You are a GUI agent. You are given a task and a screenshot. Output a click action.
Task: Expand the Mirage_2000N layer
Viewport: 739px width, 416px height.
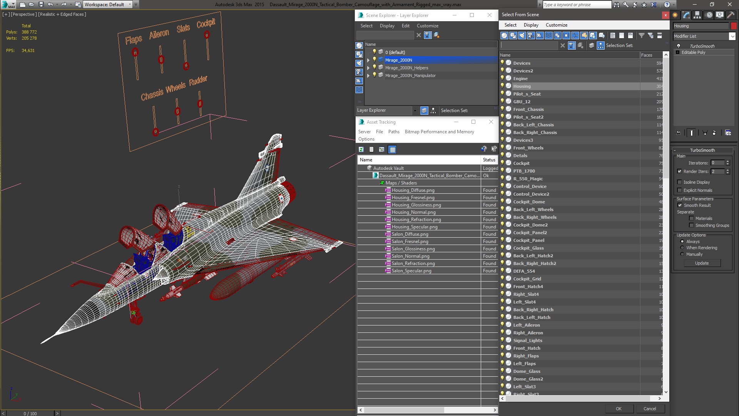coord(368,60)
